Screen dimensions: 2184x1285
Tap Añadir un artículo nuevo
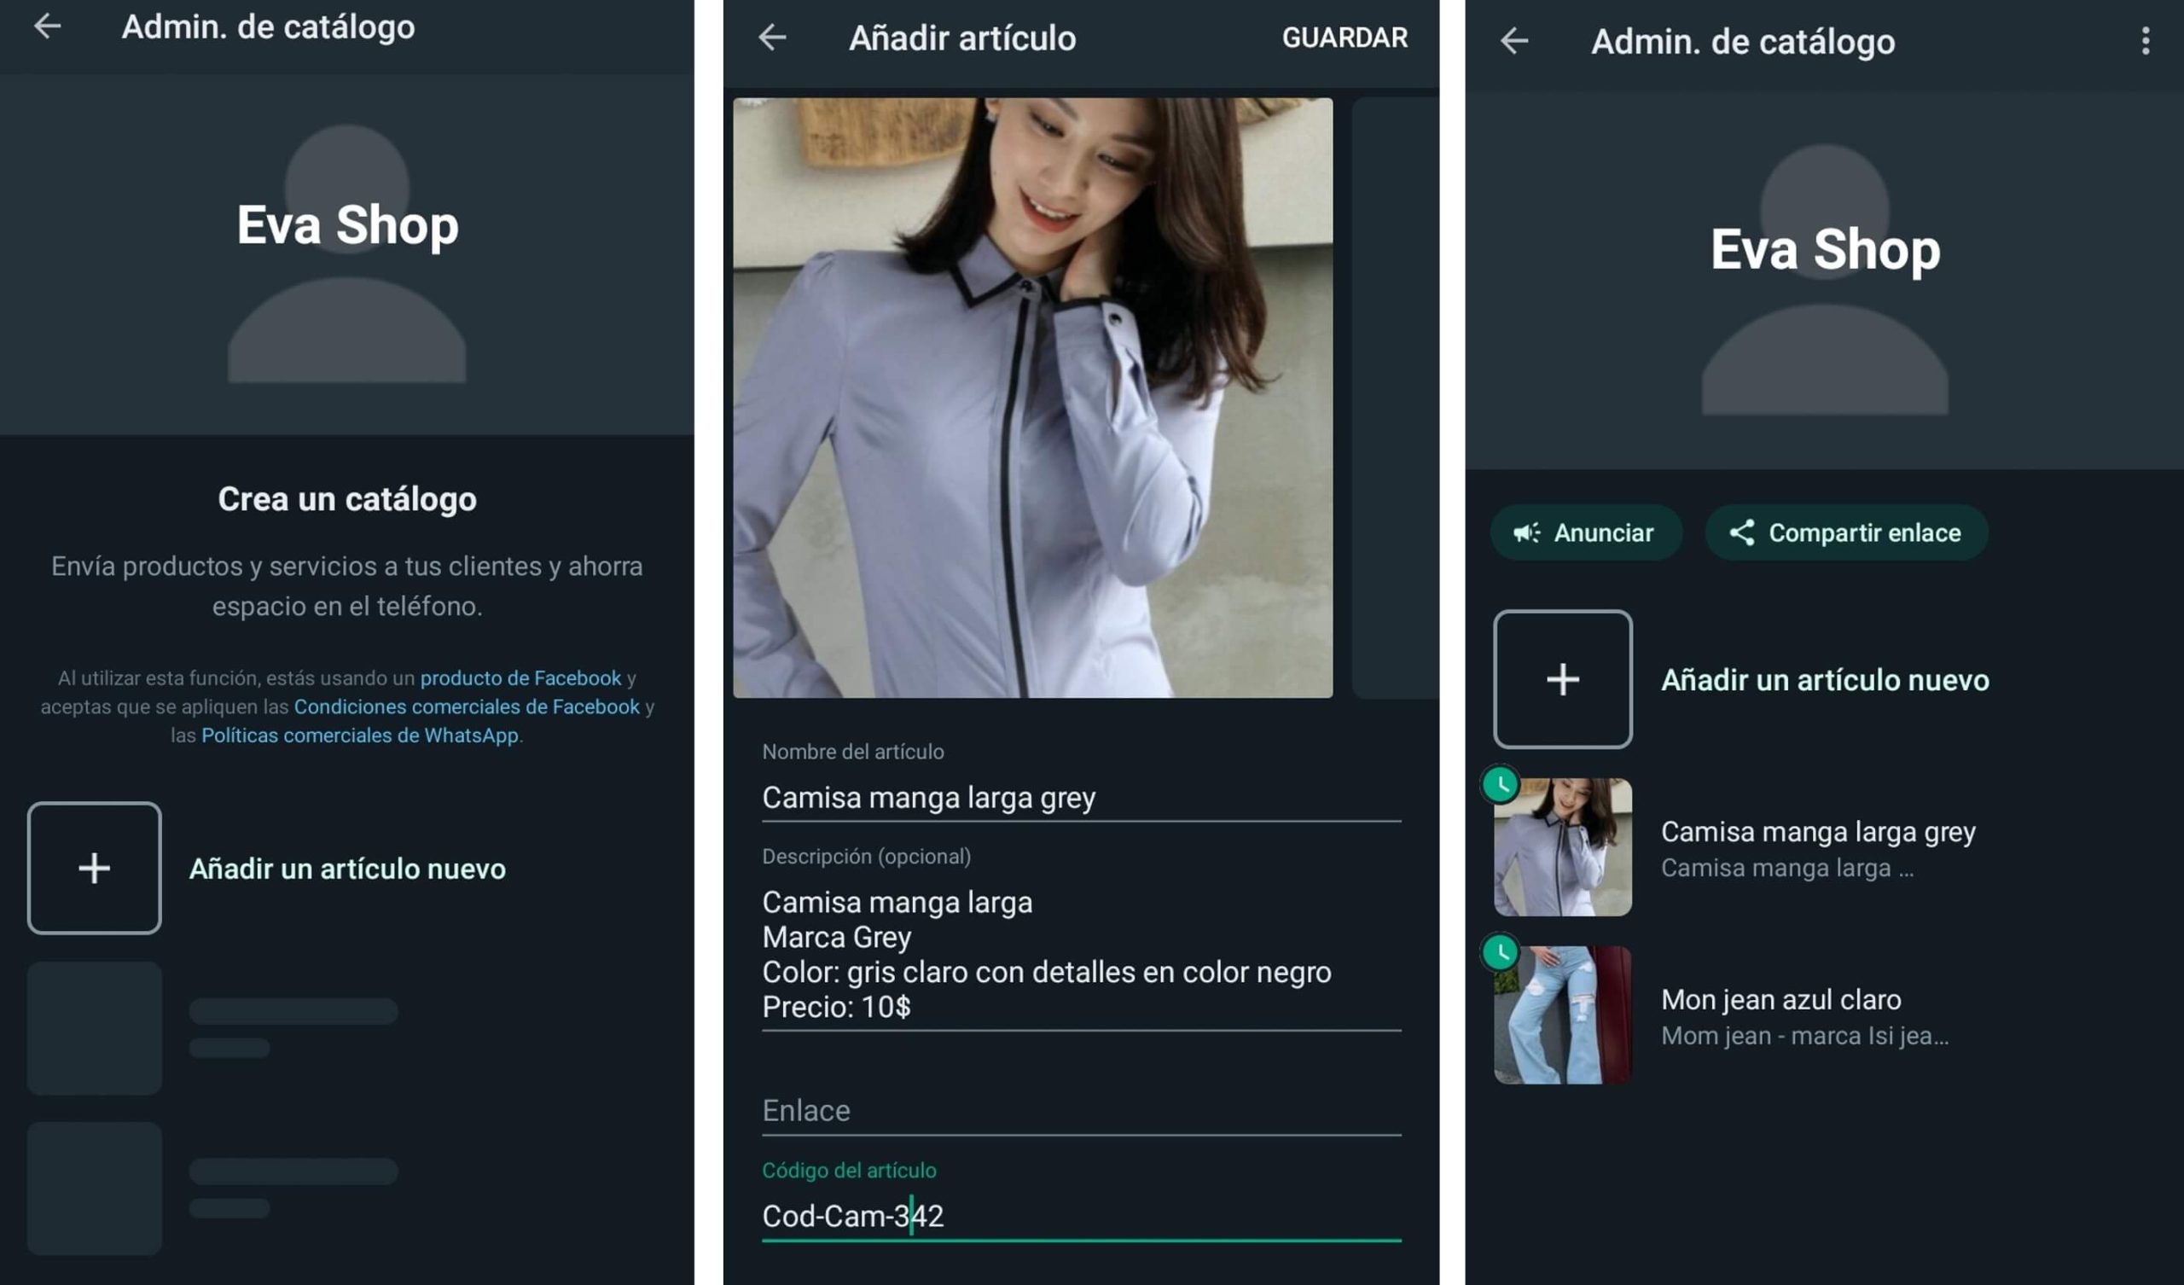pyautogui.click(x=346, y=869)
